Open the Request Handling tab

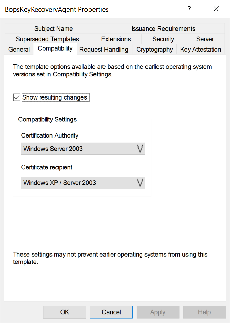(104, 50)
